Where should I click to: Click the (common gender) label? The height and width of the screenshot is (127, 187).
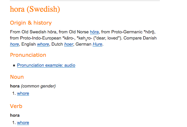38,86
